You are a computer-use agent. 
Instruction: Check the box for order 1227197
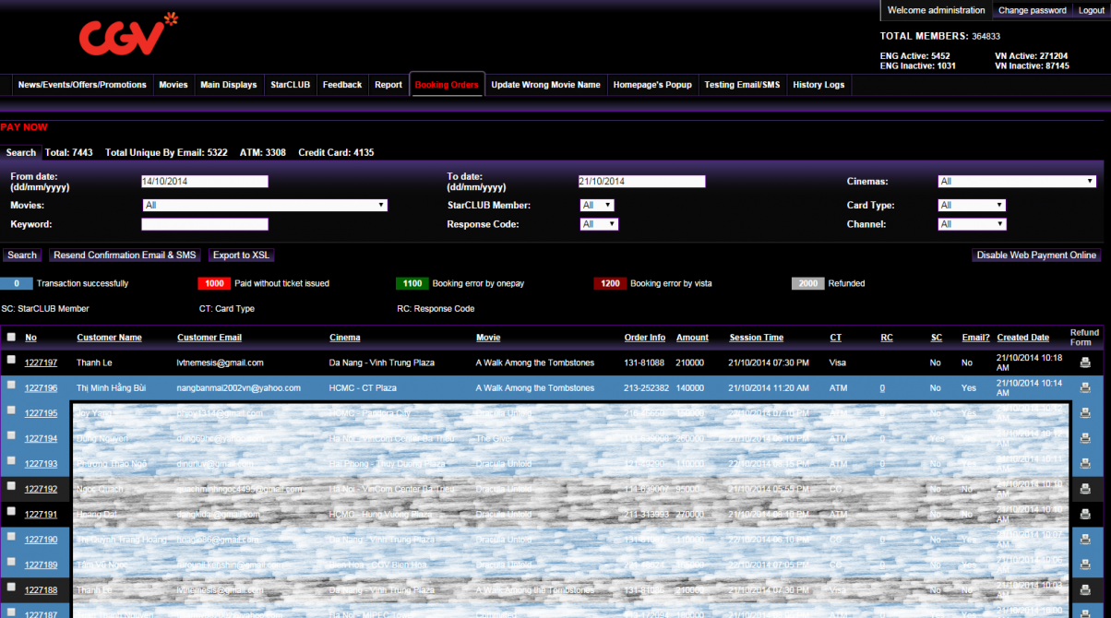11,360
